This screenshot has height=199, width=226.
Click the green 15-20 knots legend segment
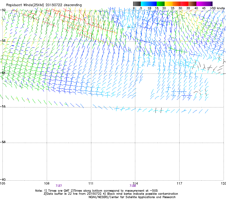[161, 4]
